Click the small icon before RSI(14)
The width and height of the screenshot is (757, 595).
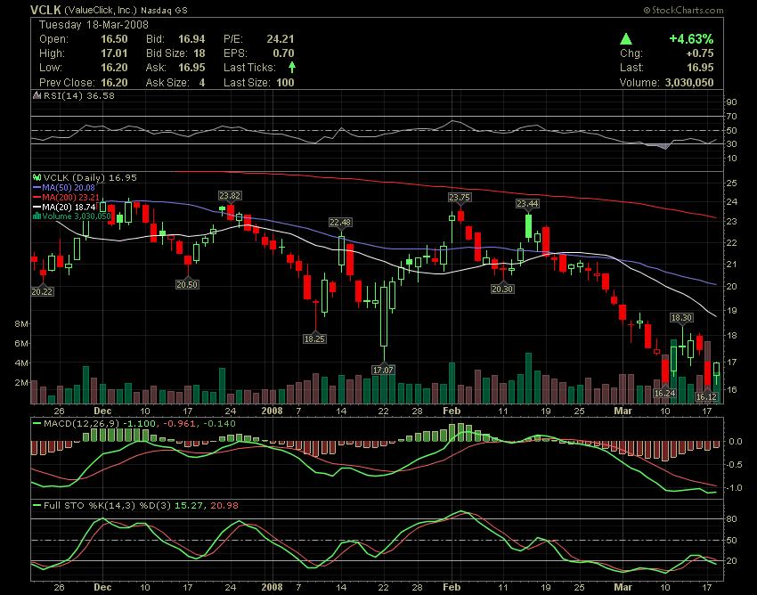point(37,95)
